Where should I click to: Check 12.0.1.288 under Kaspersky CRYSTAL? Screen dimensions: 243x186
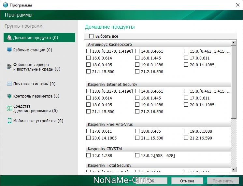point(88,155)
